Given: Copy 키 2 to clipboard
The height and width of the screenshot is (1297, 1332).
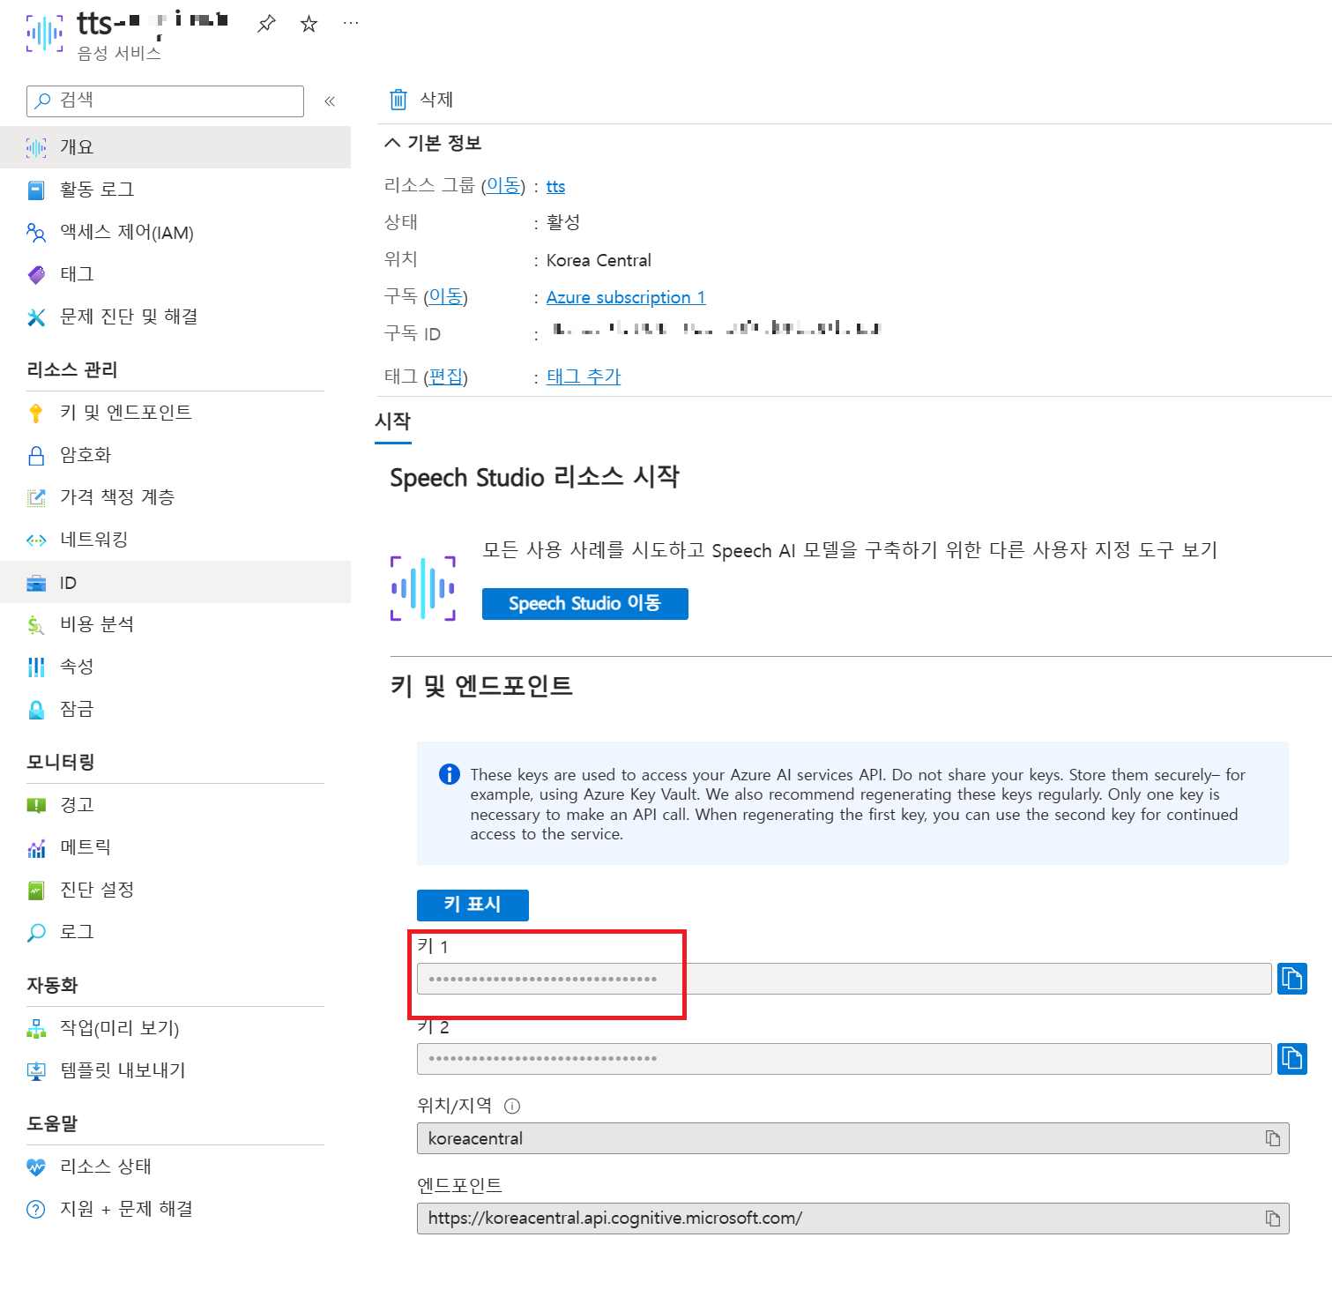Looking at the screenshot, I should pyautogui.click(x=1292, y=1058).
